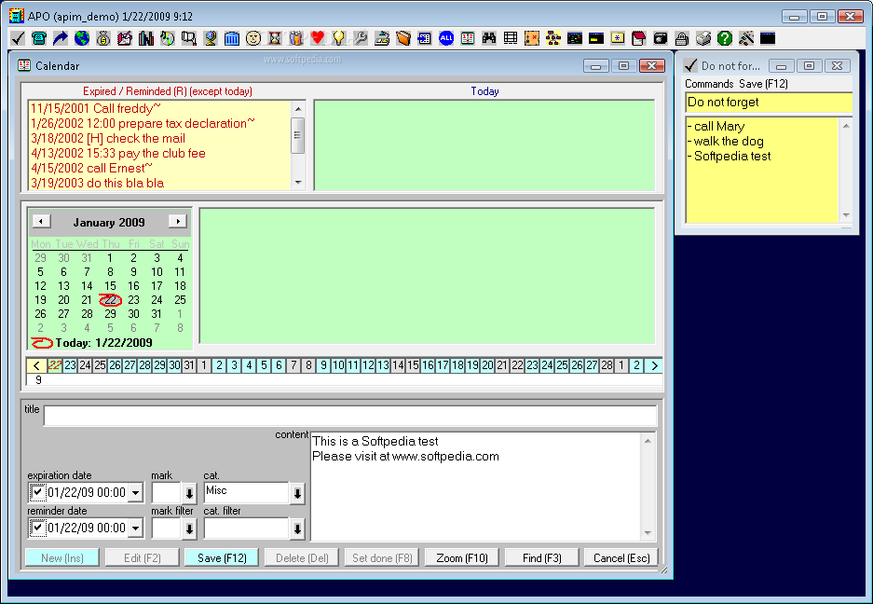873x604 pixels.
Task: Expand the cat. Misc dropdown
Action: (297, 493)
